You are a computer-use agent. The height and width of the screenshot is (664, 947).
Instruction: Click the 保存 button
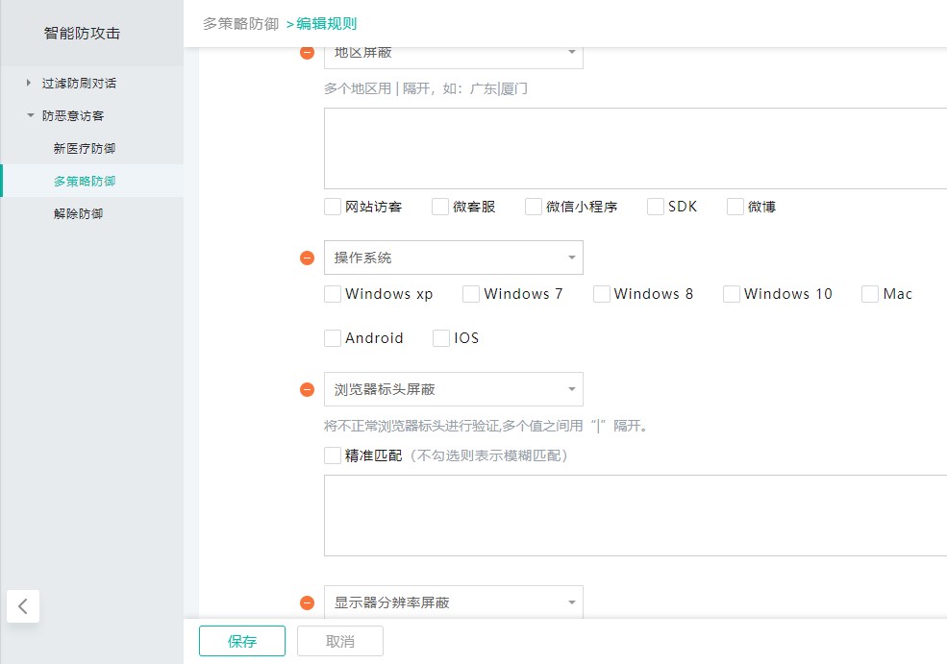[242, 641]
